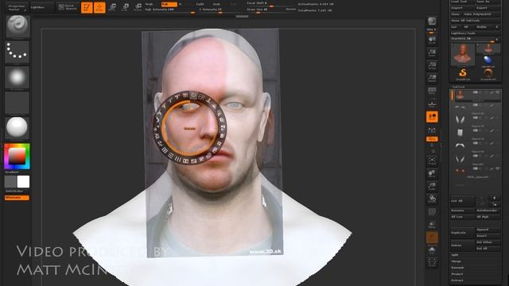Screen dimensions: 509x286
Task: Click the Rename subtool button
Action: [x=462, y=211]
